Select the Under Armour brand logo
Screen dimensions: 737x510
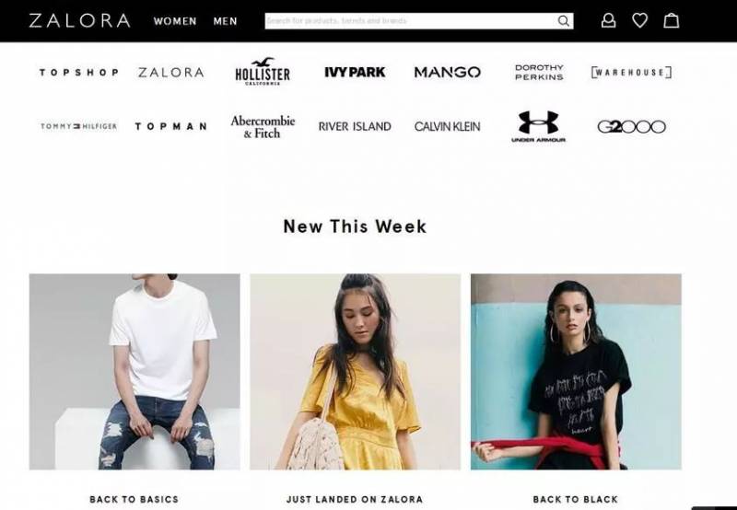539,126
